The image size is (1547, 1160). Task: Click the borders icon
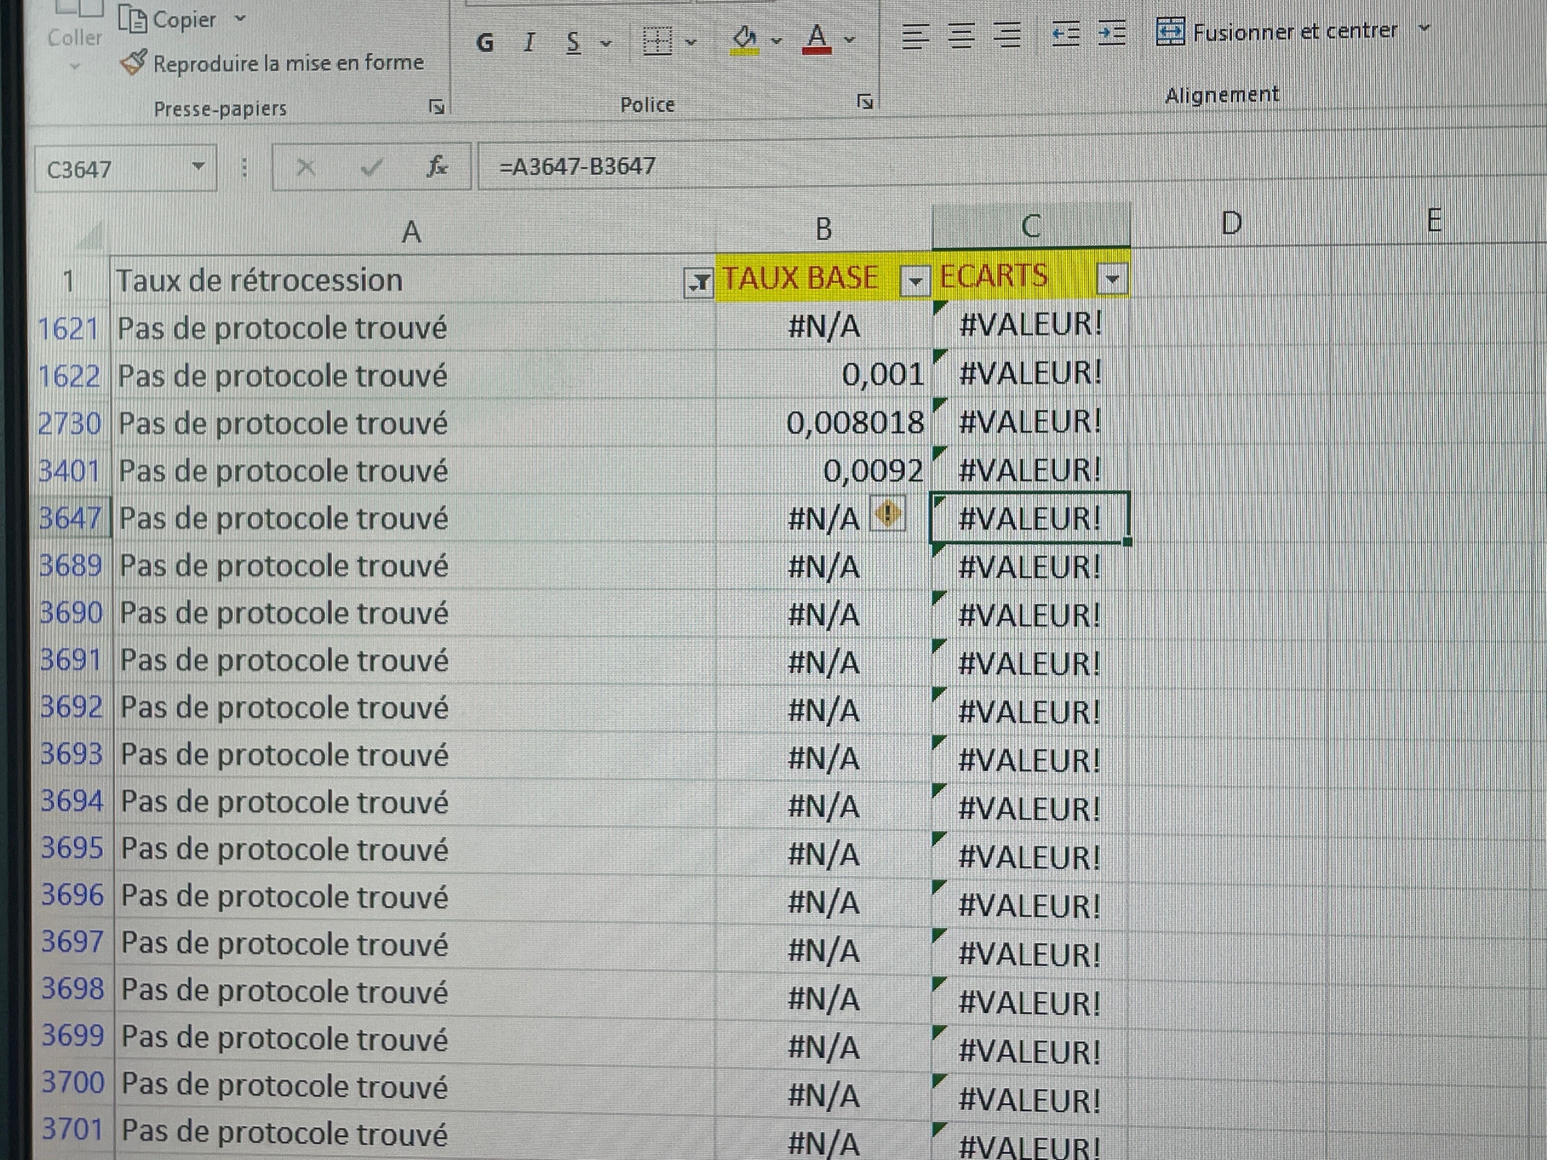coord(657,41)
